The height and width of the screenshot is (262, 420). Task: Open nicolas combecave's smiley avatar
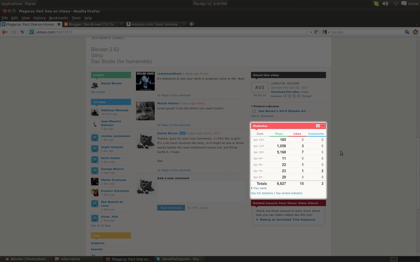click(95, 138)
